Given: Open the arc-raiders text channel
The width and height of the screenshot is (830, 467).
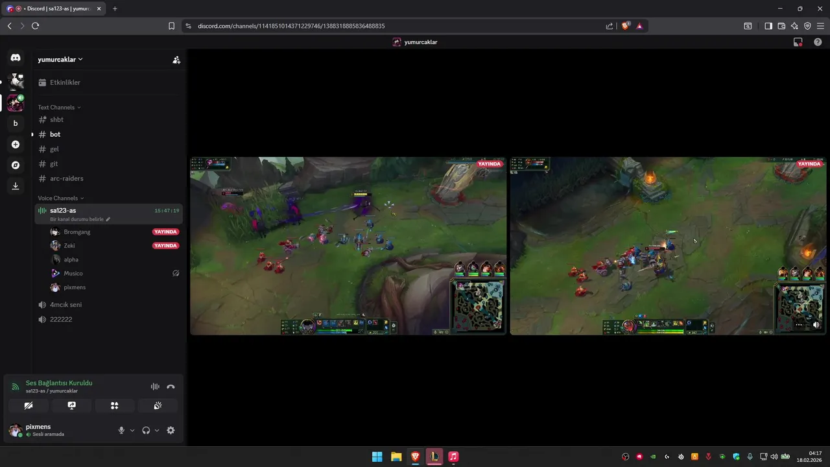Looking at the screenshot, I should (x=109, y=178).
